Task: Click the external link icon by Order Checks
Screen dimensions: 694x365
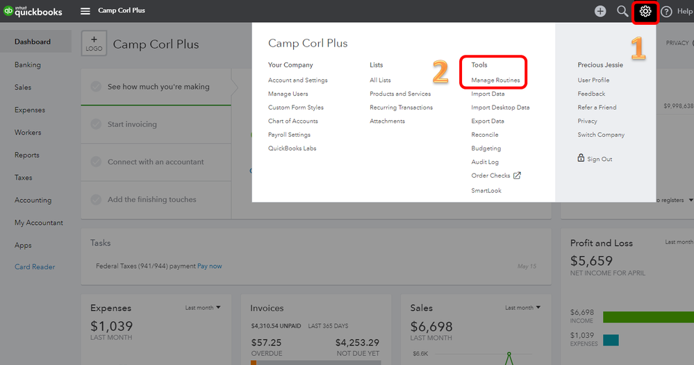Action: point(517,176)
